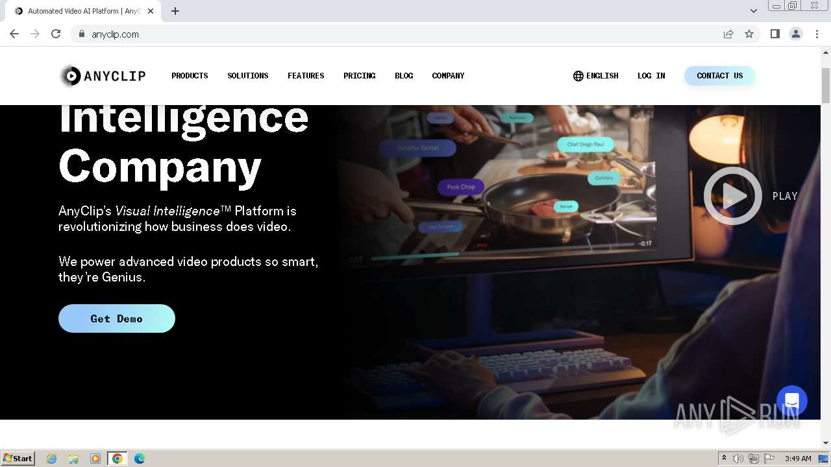The image size is (831, 467).
Task: Expand the tab search chevron
Action: pos(754,11)
